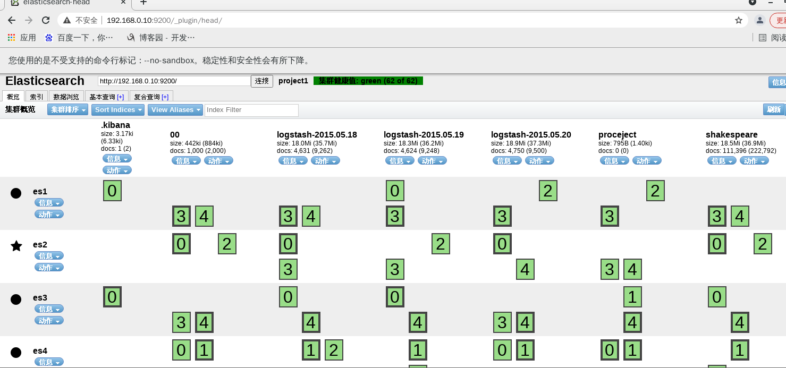Click shakespeare shard 0 on es3
The height and width of the screenshot is (368, 786).
(717, 297)
